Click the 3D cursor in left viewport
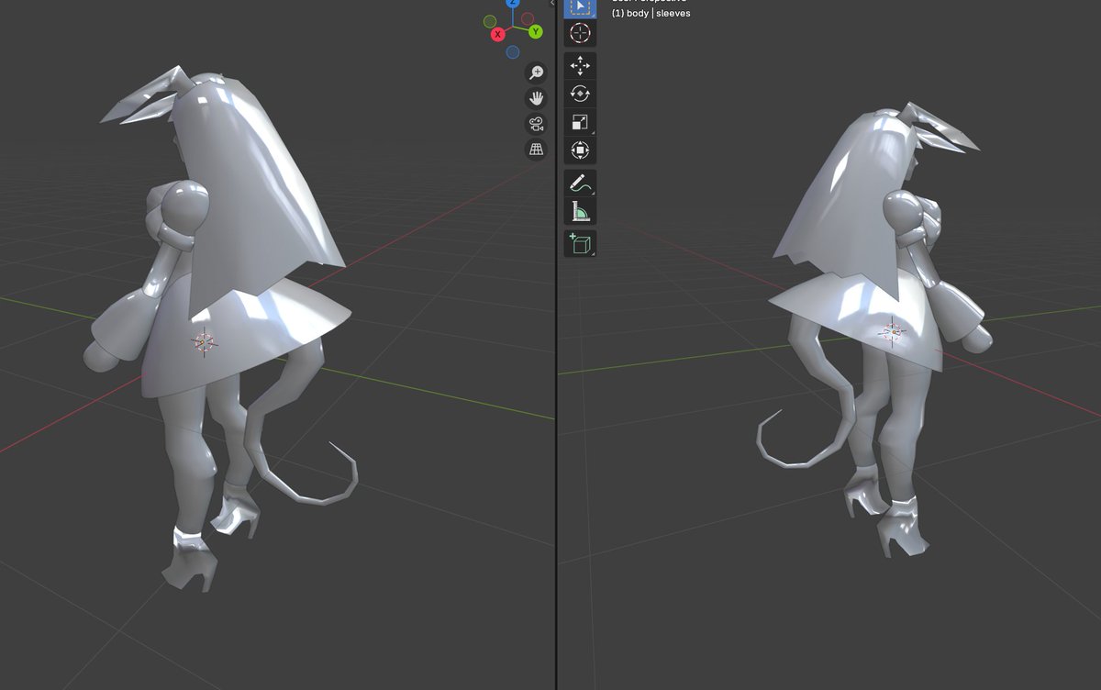The height and width of the screenshot is (690, 1101). [204, 343]
